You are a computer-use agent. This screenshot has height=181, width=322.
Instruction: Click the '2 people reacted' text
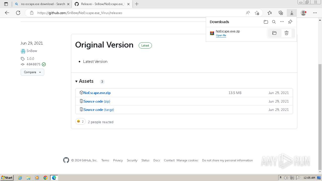click(101, 122)
